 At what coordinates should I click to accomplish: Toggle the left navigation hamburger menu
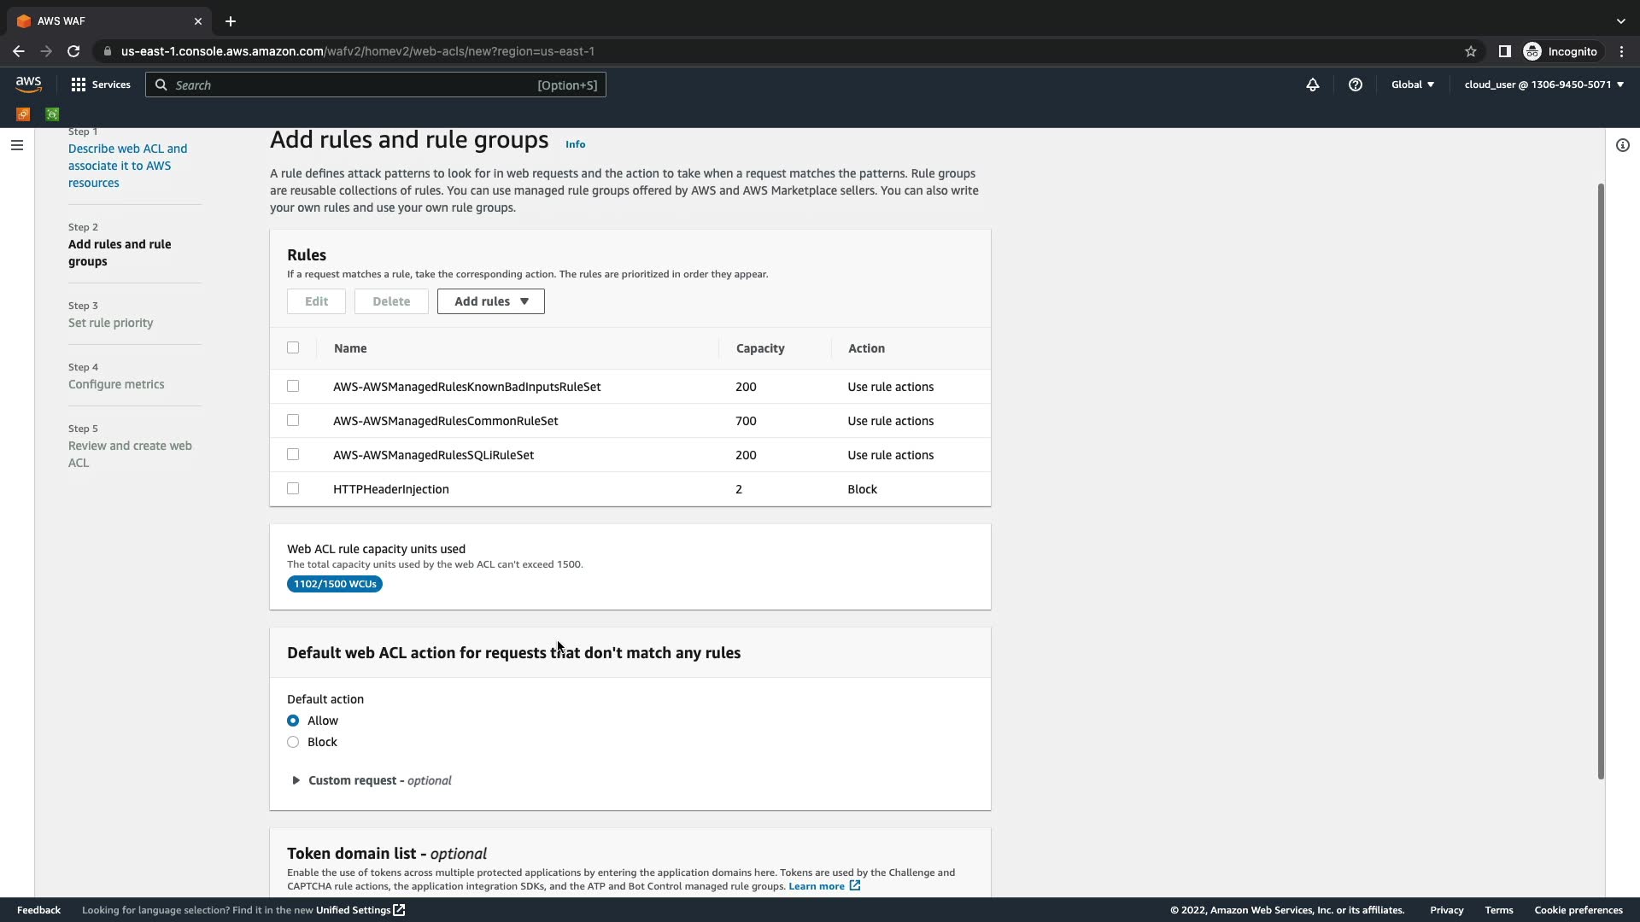(x=16, y=145)
